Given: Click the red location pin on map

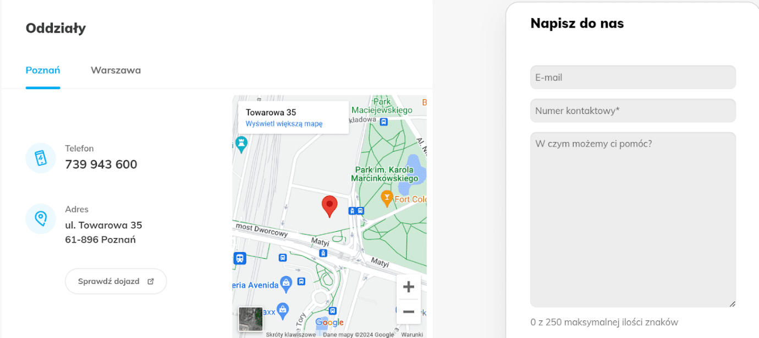Looking at the screenshot, I should [x=329, y=206].
